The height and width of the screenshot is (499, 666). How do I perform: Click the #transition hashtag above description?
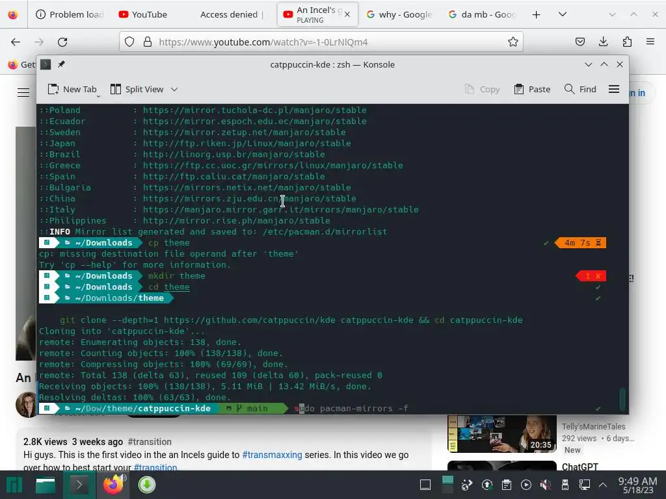pos(150,442)
